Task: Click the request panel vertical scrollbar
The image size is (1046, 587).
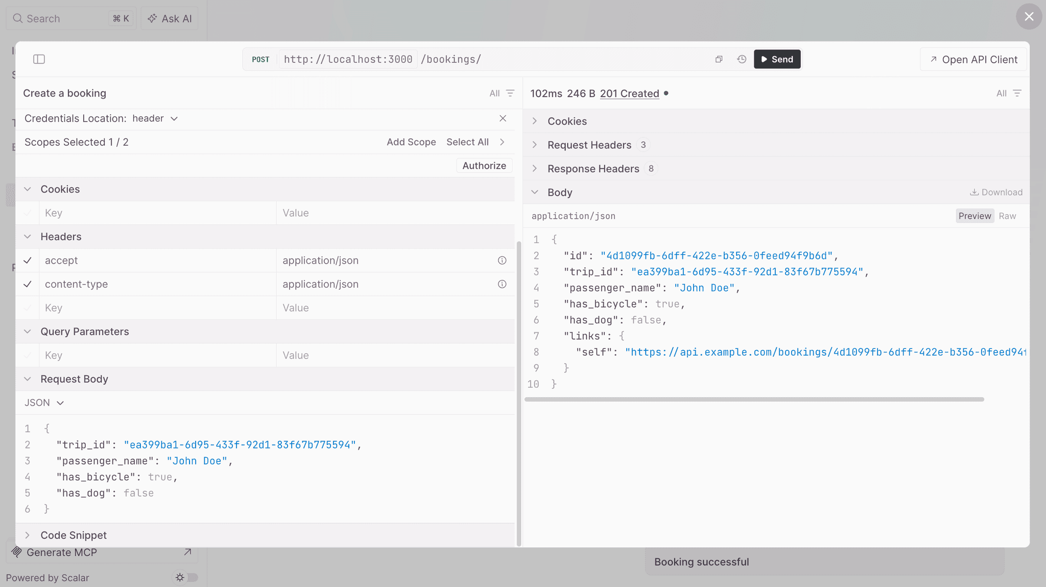Action: click(519, 393)
